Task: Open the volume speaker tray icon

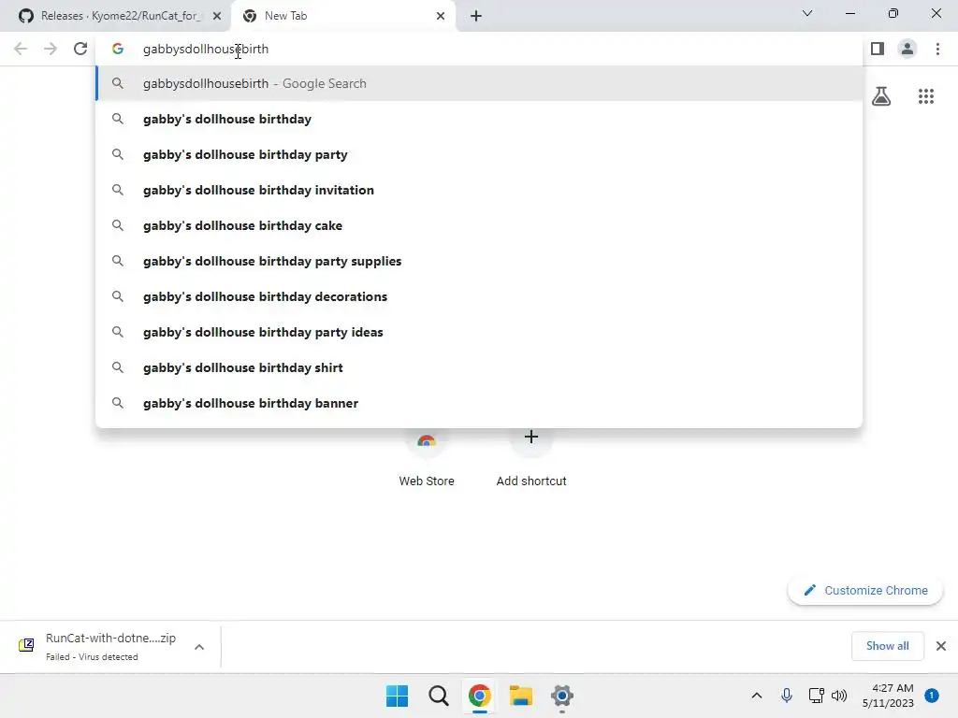Action: 839,696
